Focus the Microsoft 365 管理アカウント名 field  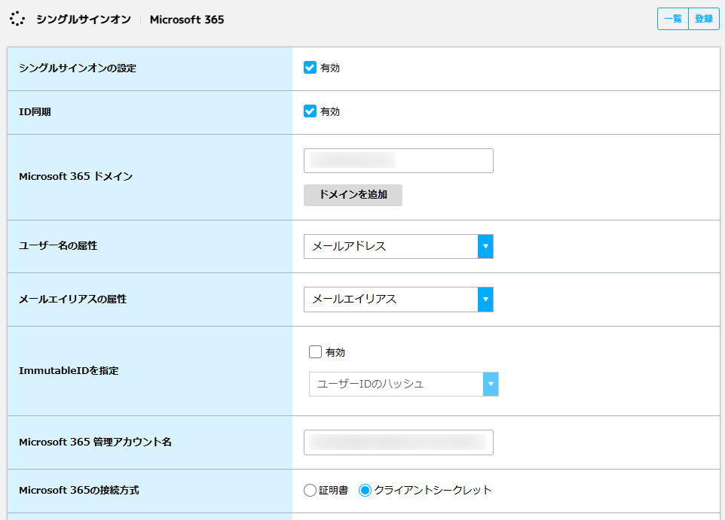(x=399, y=442)
